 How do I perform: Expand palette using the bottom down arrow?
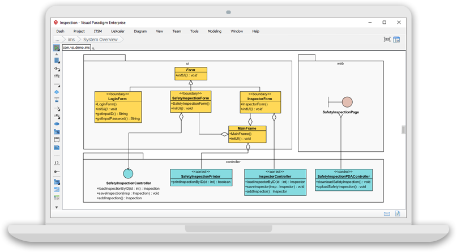pyautogui.click(x=57, y=207)
